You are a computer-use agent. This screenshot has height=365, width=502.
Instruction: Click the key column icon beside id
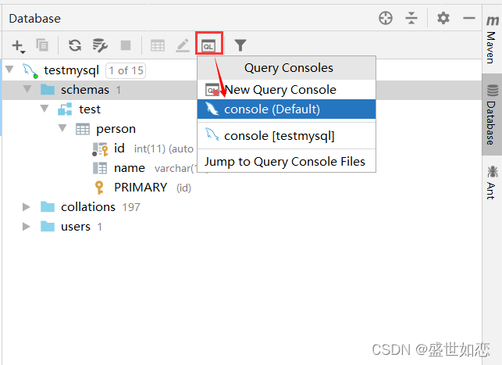pyautogui.click(x=100, y=149)
